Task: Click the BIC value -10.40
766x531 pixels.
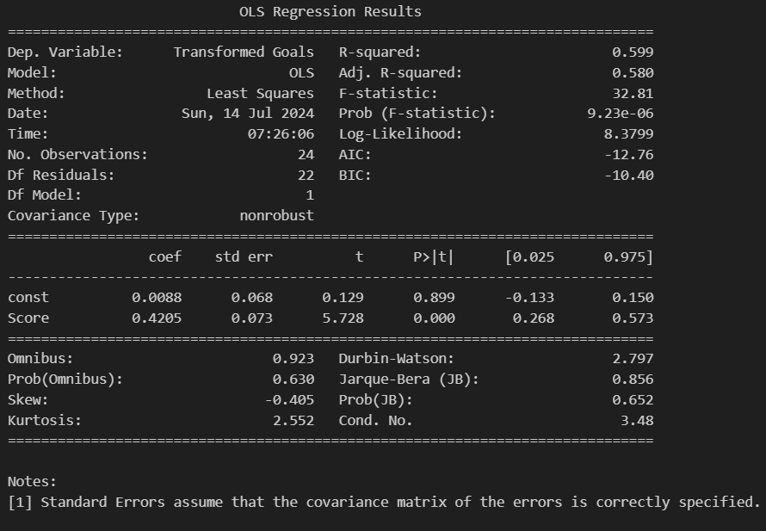Action: pos(629,176)
